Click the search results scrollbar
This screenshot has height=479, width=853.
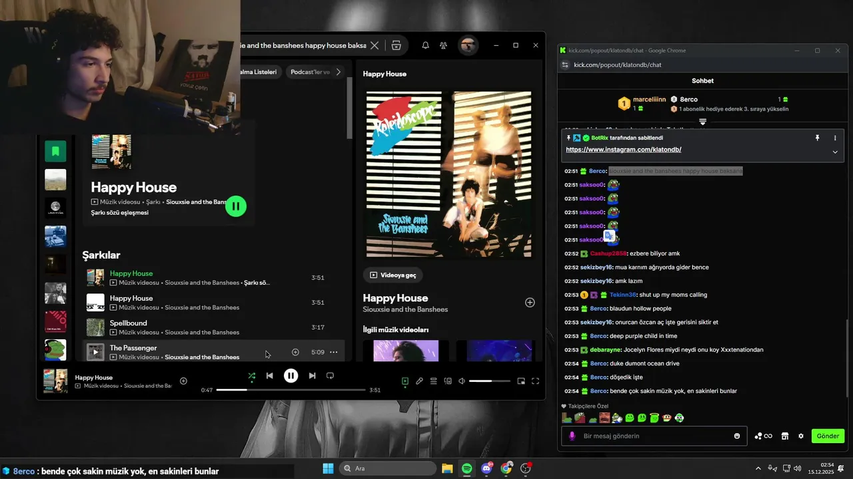(x=349, y=106)
